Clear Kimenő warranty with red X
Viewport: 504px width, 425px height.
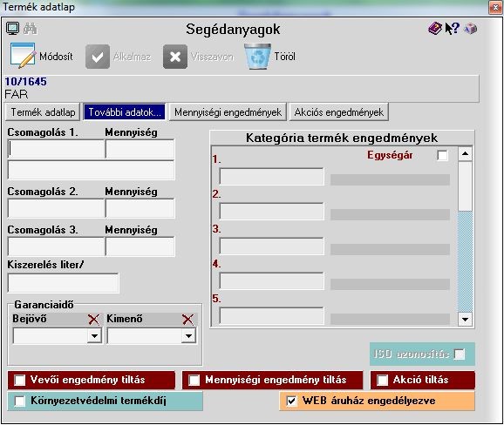[x=187, y=319]
